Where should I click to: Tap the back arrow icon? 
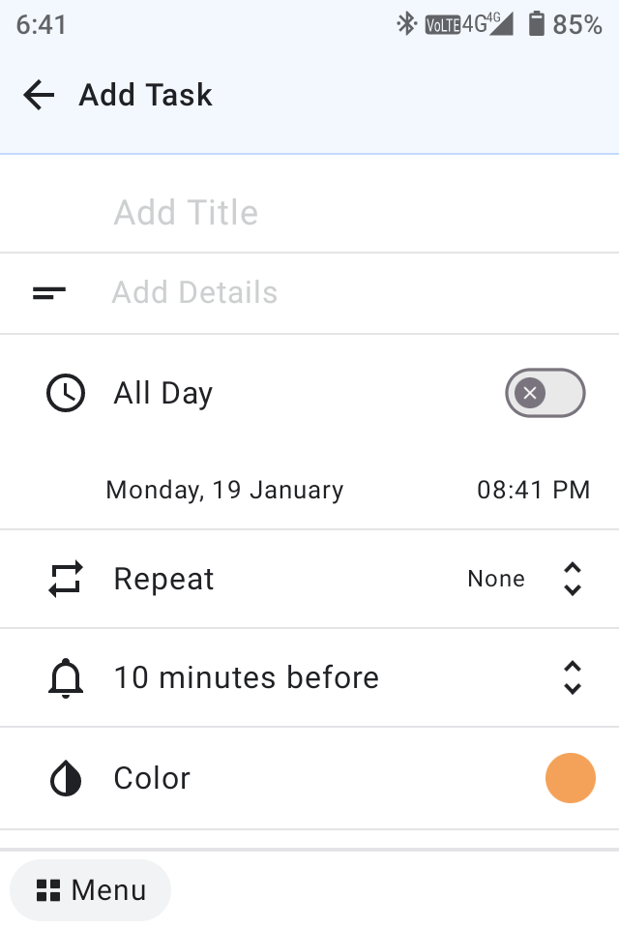tap(39, 95)
